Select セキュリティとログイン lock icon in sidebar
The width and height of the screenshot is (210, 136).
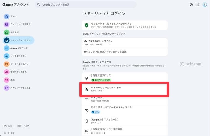[x=6, y=40]
